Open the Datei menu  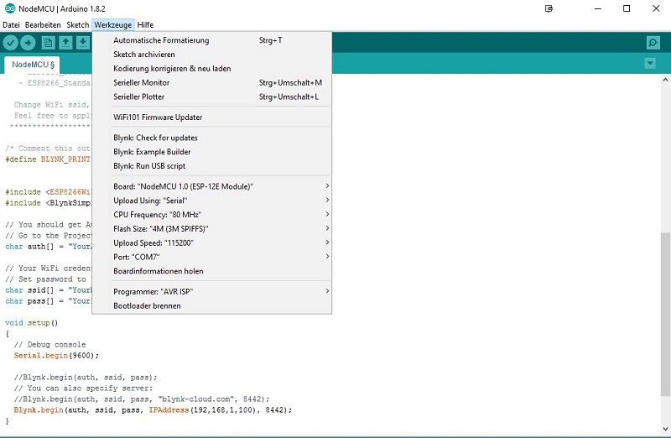[11, 25]
